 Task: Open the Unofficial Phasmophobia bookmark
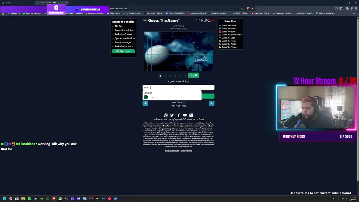(x=218, y=13)
